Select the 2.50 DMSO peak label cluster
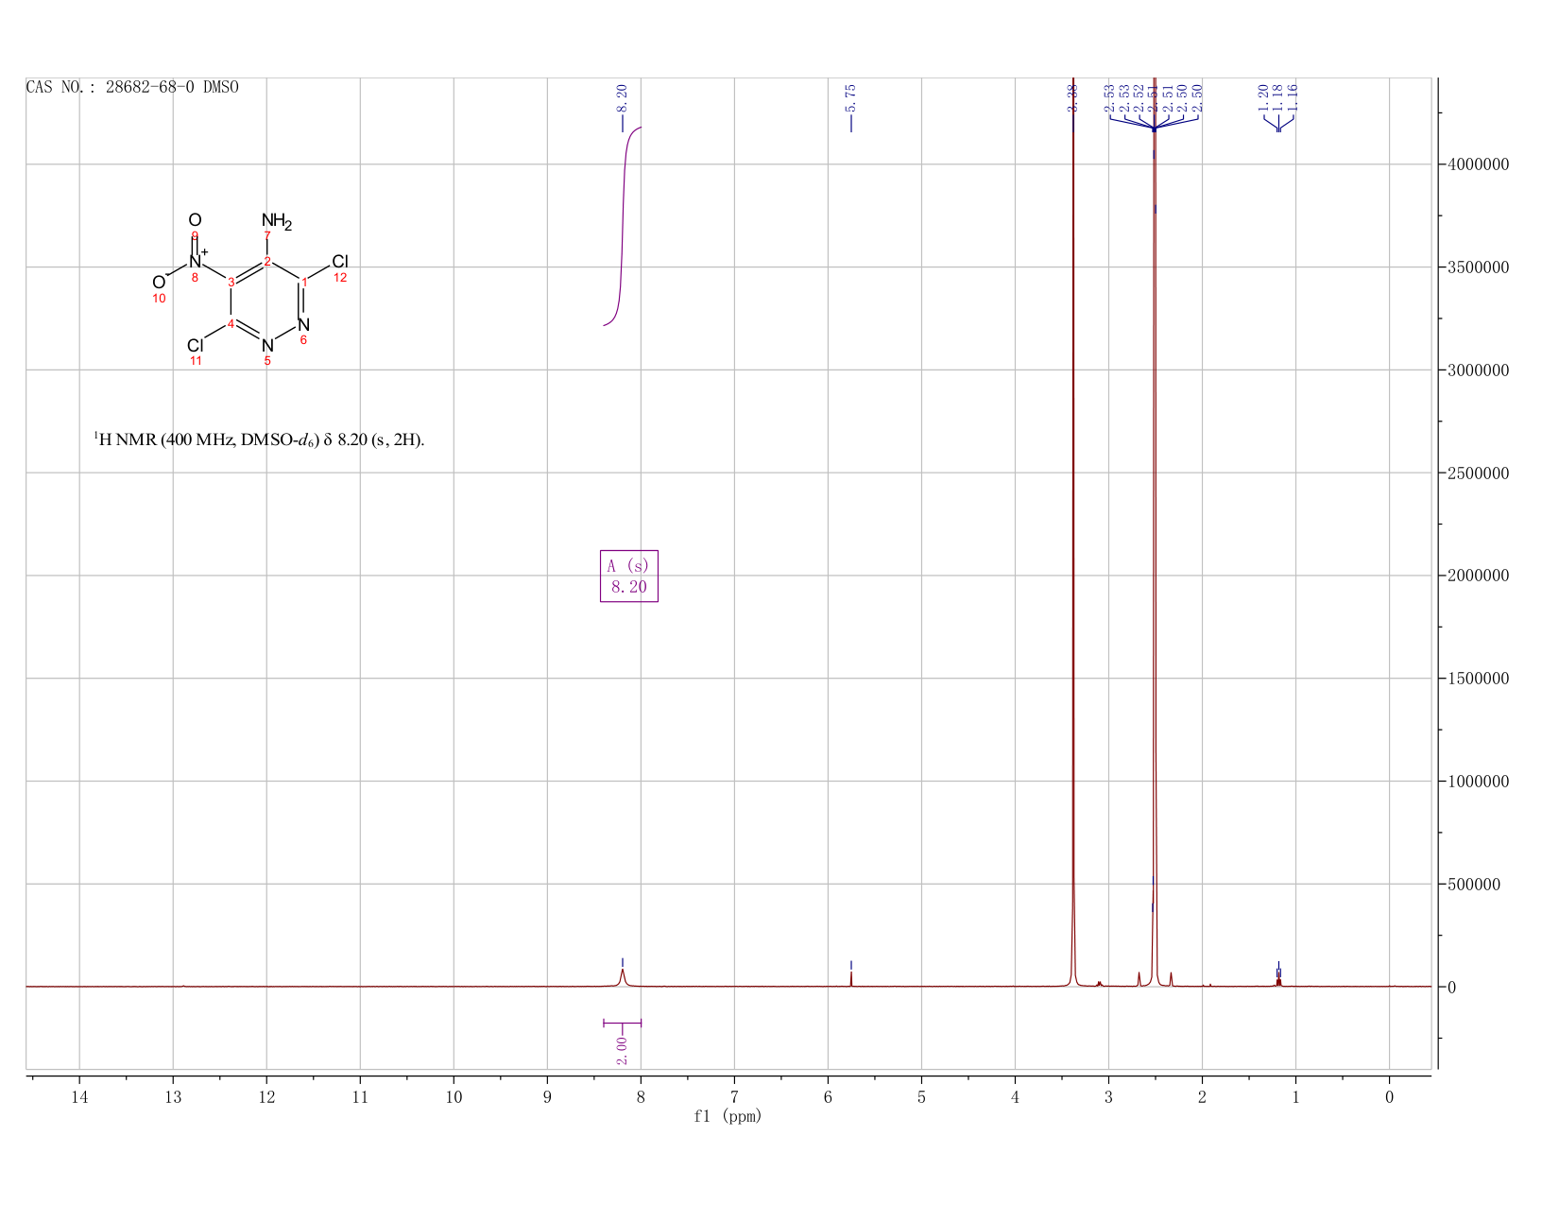 pos(1154,96)
